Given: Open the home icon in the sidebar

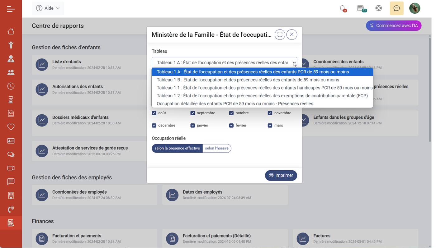Looking at the screenshot, I should click(x=11, y=31).
